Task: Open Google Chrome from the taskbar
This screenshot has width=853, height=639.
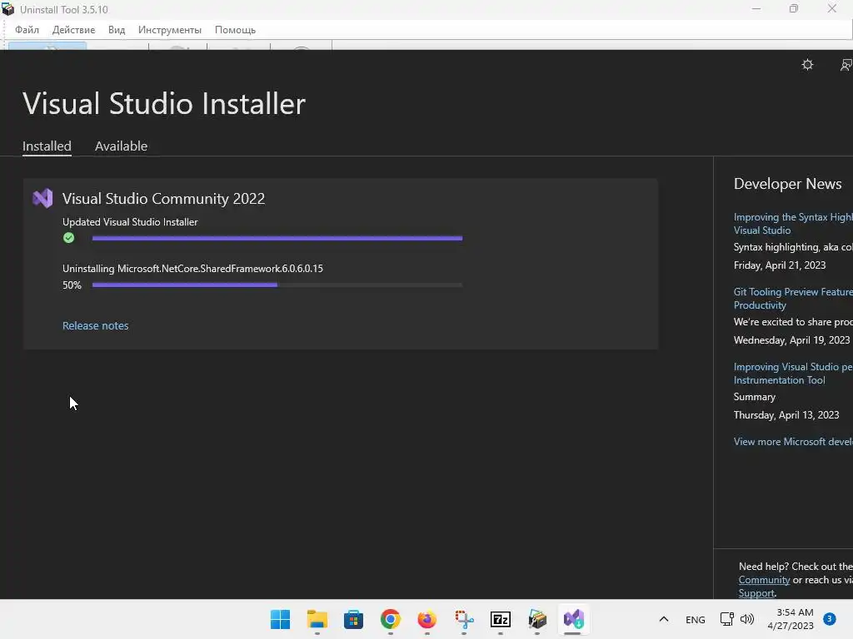Action: click(391, 619)
